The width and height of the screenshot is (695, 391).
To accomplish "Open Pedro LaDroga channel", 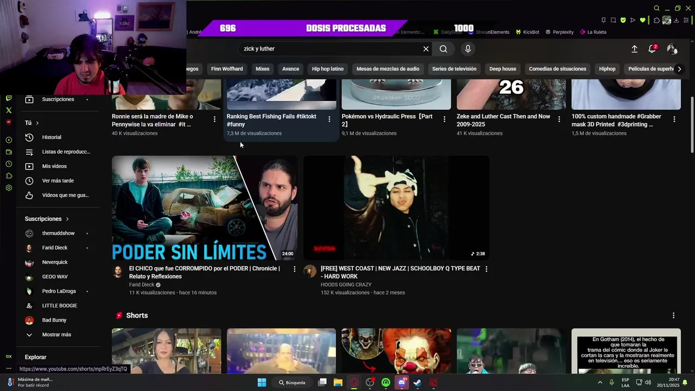I will tap(58, 291).
